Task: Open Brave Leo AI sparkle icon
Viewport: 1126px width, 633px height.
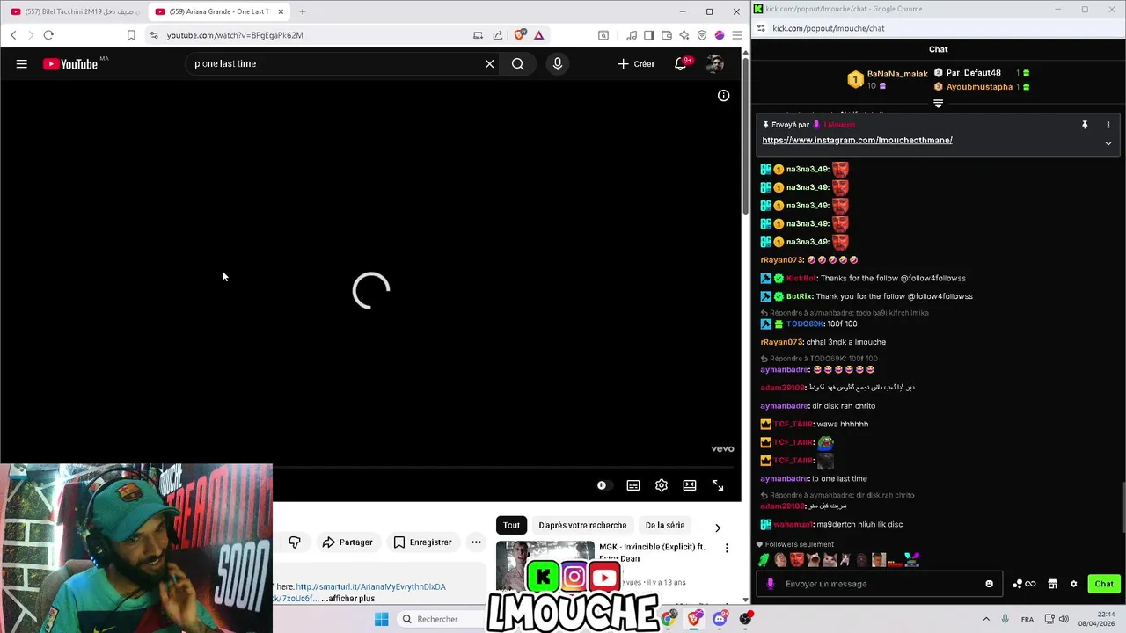Action: 684,35
